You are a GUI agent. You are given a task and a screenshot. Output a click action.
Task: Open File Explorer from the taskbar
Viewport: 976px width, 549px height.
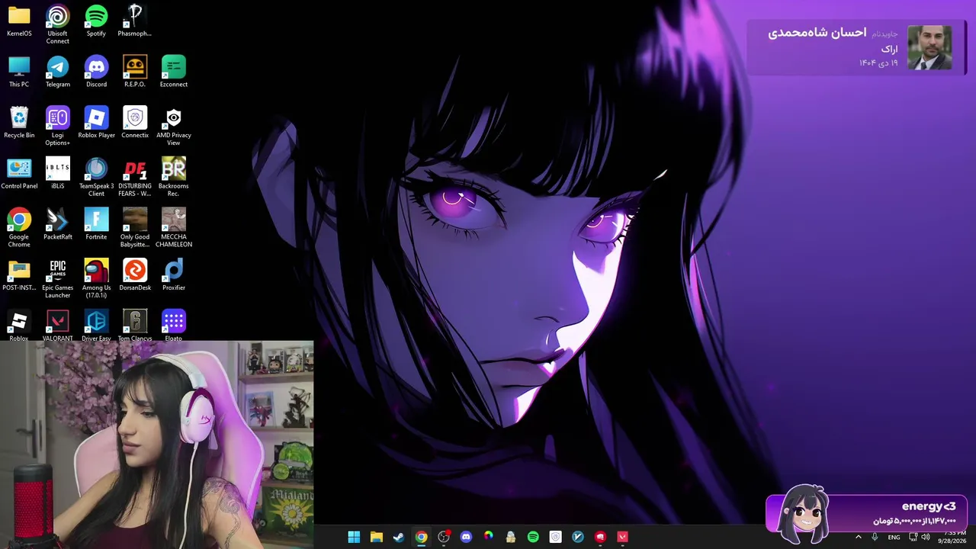376,537
